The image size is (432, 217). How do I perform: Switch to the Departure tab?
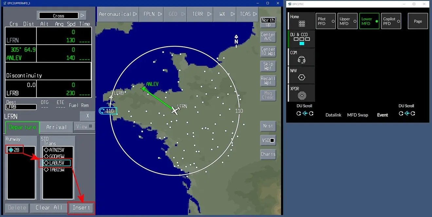pyautogui.click(x=22, y=127)
